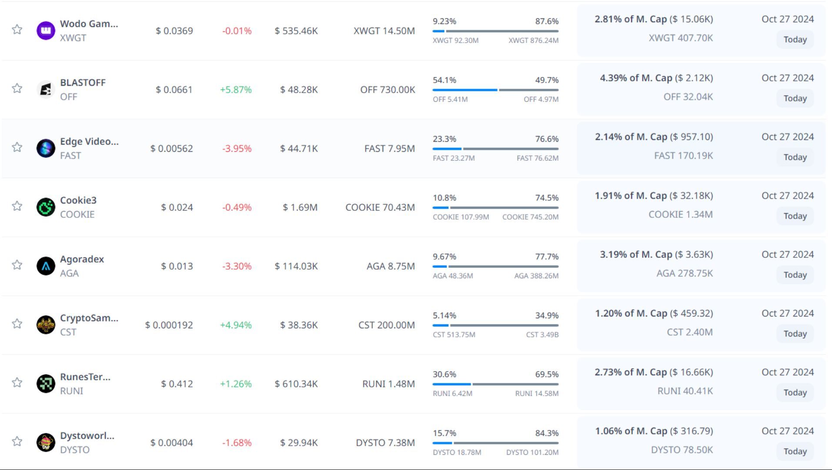This screenshot has width=832, height=470.
Task: Click the BLASTOFF token logo
Action: tap(46, 90)
